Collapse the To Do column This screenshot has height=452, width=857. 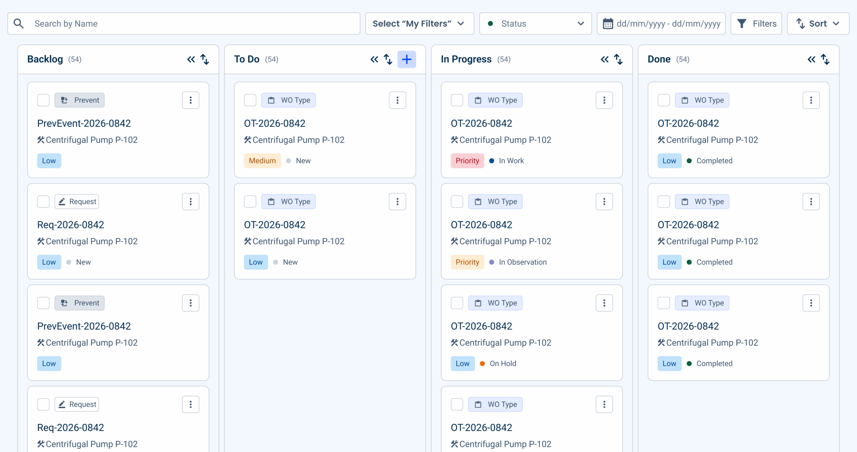point(374,60)
